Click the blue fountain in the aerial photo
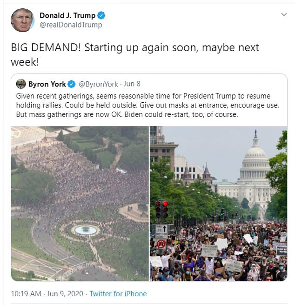 [86, 230]
